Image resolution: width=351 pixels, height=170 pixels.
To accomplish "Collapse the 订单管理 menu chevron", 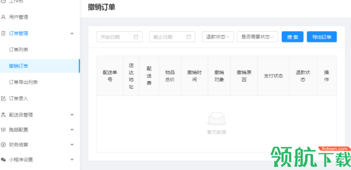I will coord(72,33).
